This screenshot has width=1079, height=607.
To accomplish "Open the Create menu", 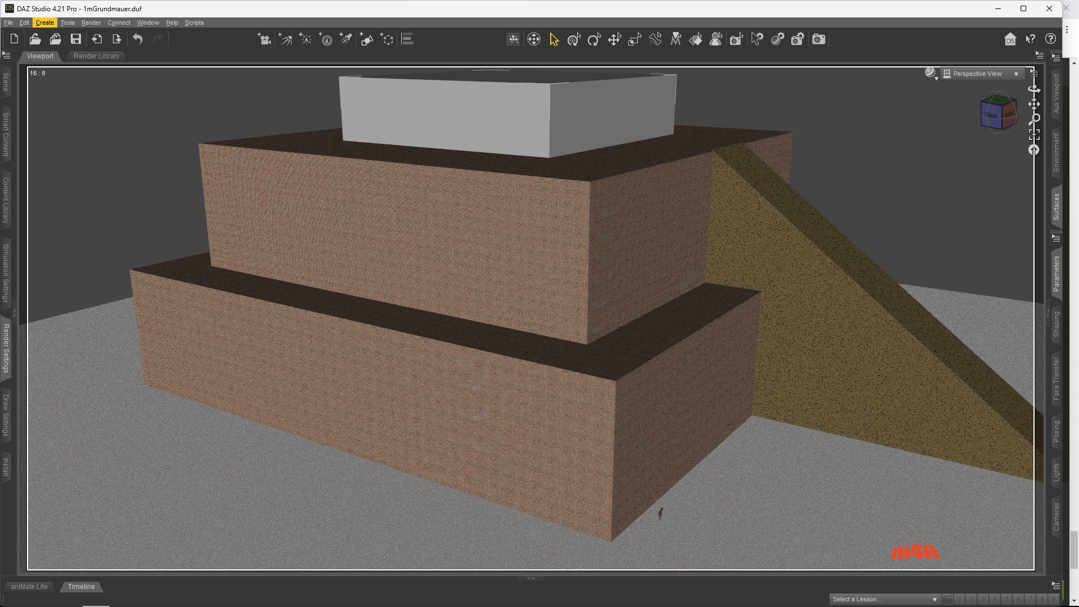I will pos(44,22).
